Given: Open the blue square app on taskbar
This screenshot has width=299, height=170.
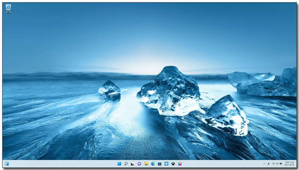Looking at the screenshot, I should (166, 164).
